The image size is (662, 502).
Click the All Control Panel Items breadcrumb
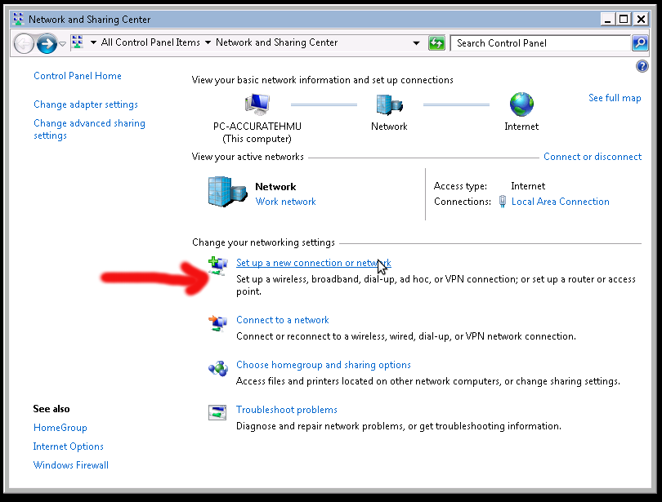[150, 42]
